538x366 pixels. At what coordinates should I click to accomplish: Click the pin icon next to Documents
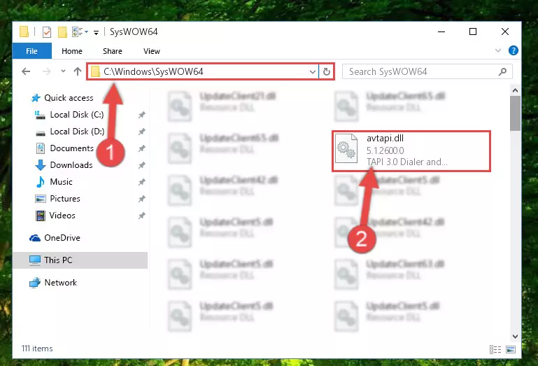pyautogui.click(x=142, y=148)
